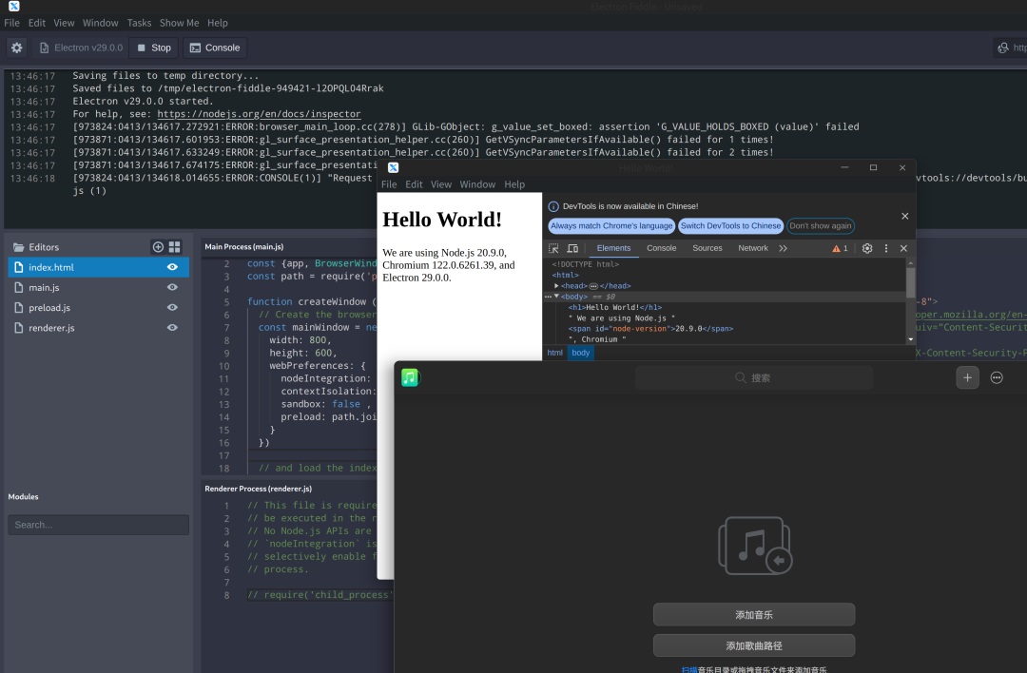Viewport: 1027px width, 673px height.
Task: Show more DevTools tabs chevron
Action: 784,249
